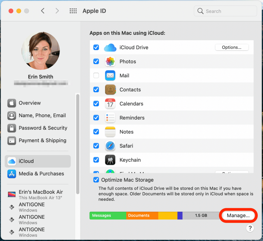Click the padlock Password & Security icon
Screen dimensions: 263x241
tap(11, 128)
